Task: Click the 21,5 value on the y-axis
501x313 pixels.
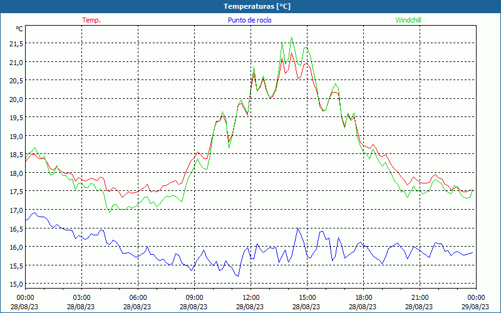Action: [16, 44]
